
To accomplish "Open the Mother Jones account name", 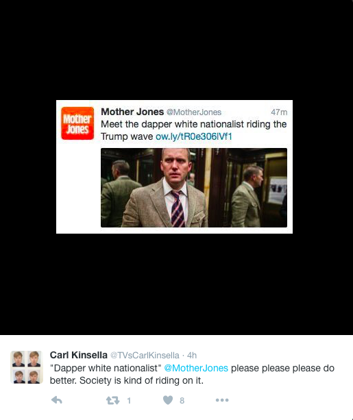I will point(132,112).
